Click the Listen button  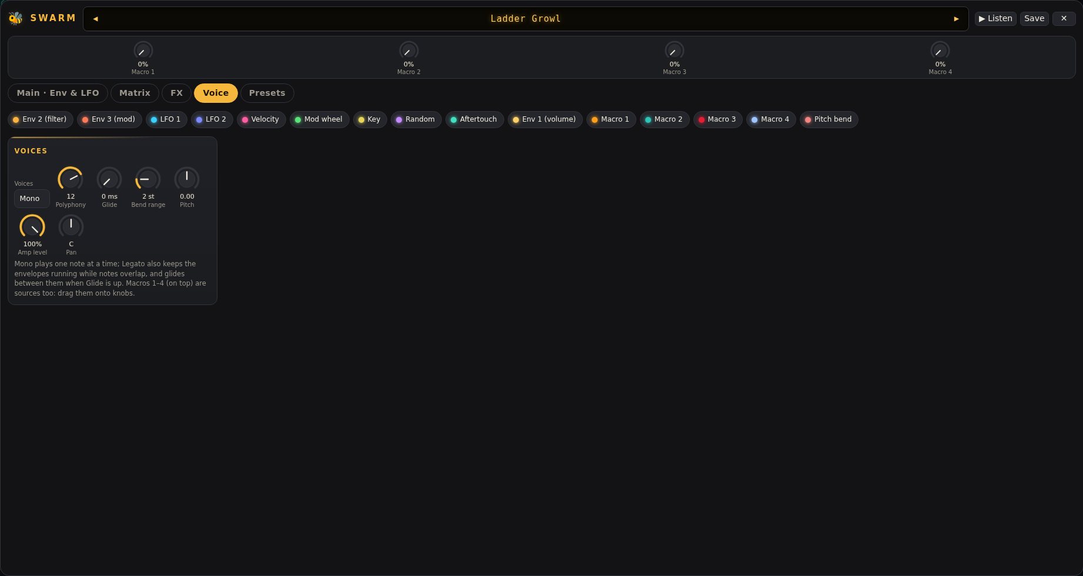pyautogui.click(x=995, y=19)
